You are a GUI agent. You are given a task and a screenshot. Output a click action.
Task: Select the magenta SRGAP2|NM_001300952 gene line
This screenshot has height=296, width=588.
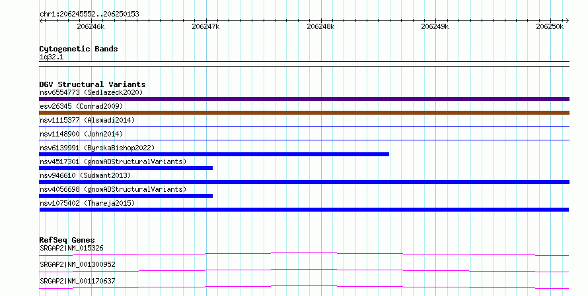[x=304, y=271]
